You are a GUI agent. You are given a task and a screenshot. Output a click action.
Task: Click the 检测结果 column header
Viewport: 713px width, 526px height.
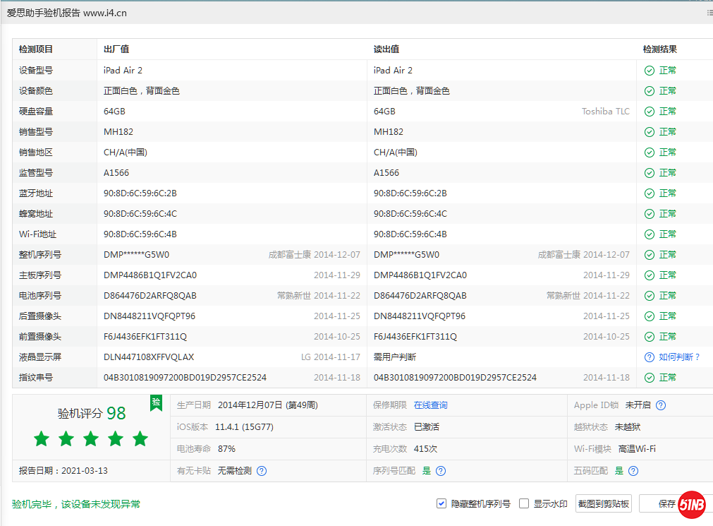[659, 49]
